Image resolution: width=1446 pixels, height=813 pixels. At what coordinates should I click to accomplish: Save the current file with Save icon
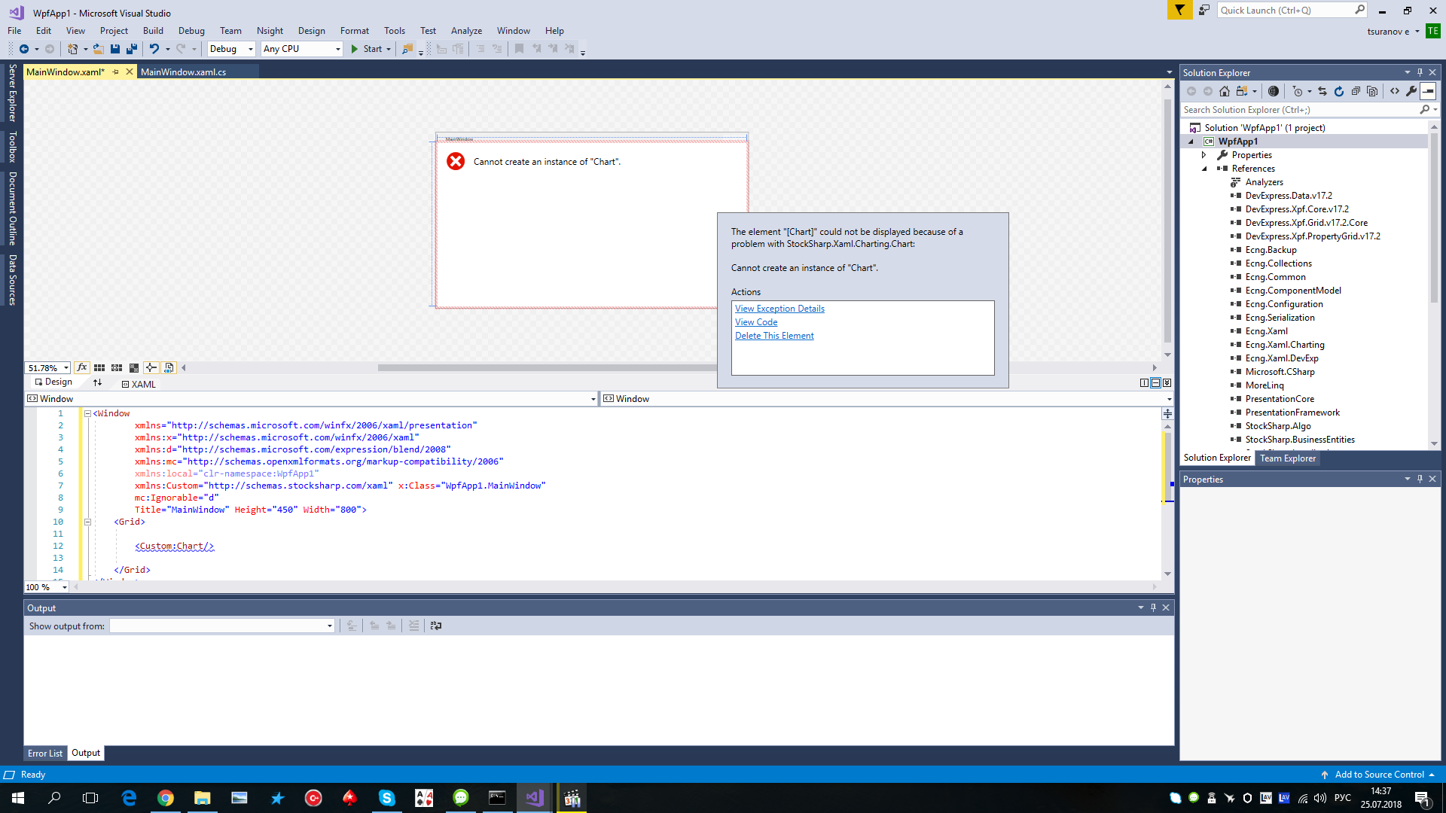[115, 49]
